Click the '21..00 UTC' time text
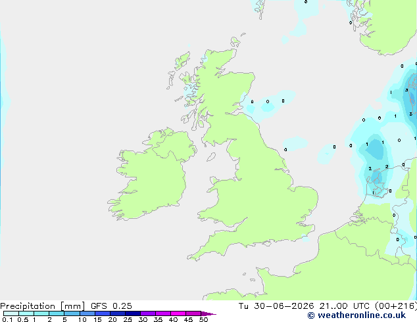 344,306
